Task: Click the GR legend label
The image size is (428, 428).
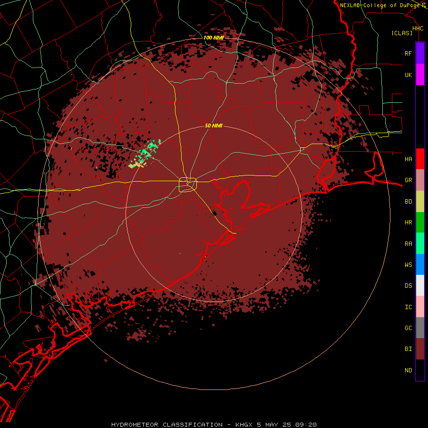Action: point(409,180)
